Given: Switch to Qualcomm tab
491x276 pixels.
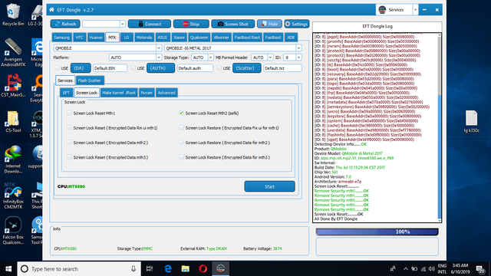Looking at the screenshot, I should [x=199, y=38].
